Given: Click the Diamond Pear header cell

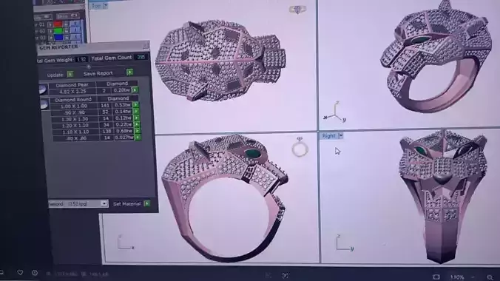Looking at the screenshot, I should pyautogui.click(x=72, y=85).
